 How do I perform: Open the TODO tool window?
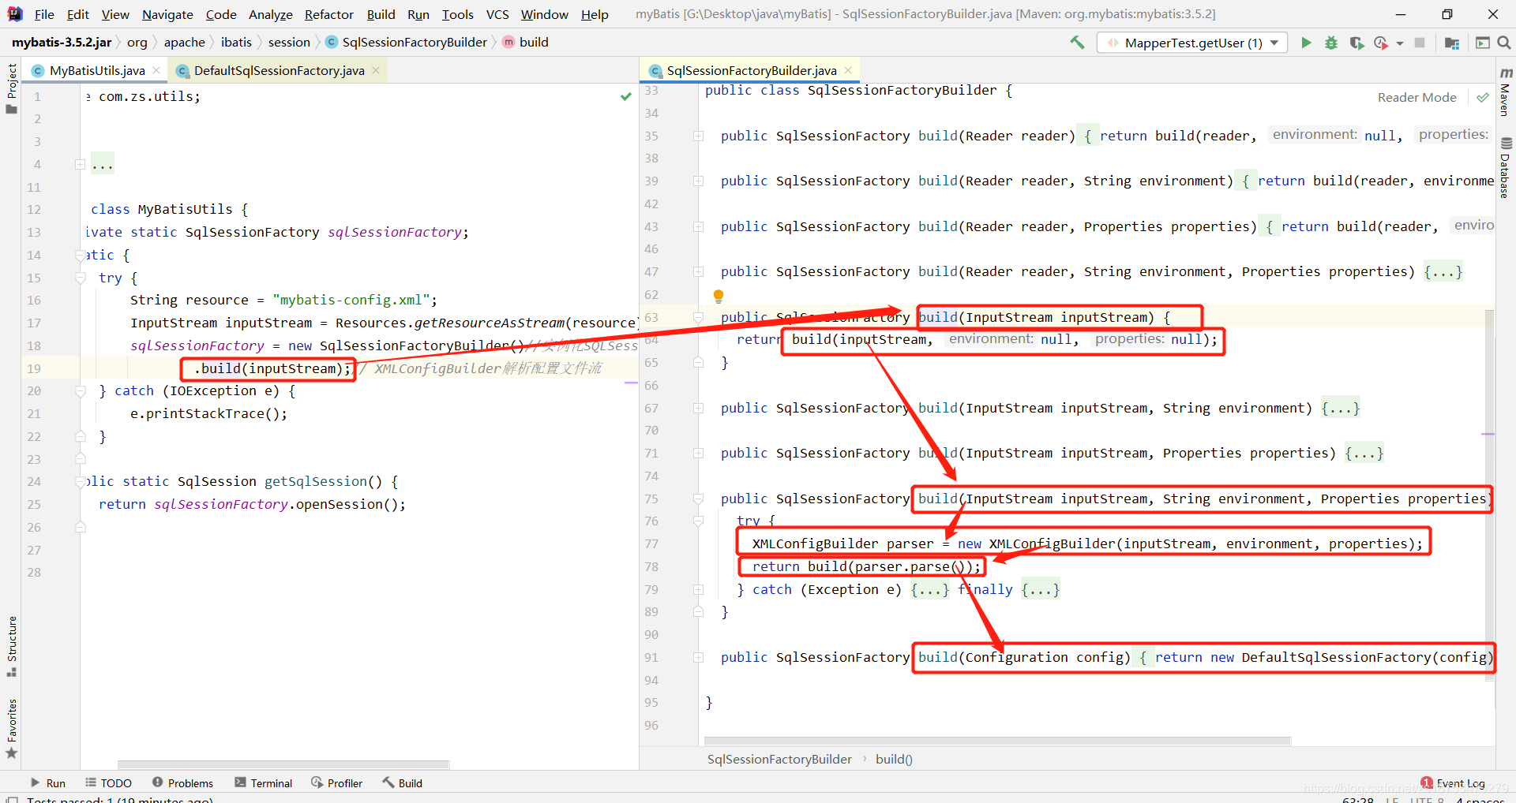click(x=109, y=782)
